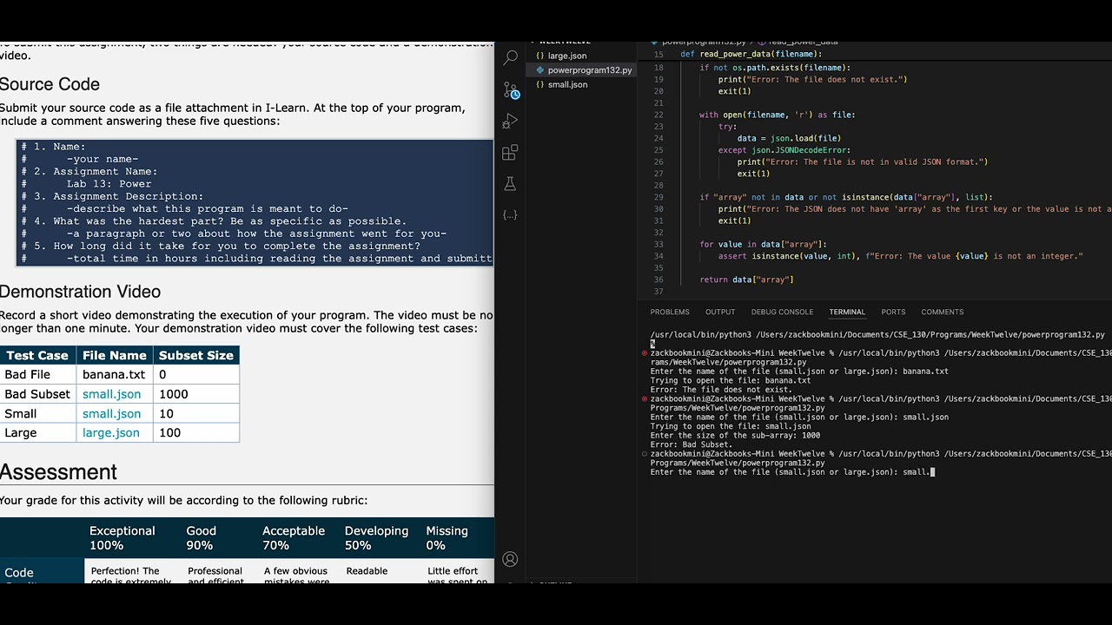
Task: Open small.json link in Small row
Action: [x=111, y=414]
